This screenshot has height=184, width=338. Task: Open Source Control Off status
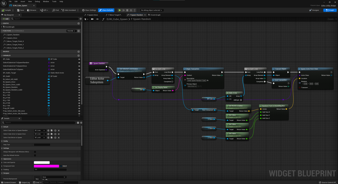(327, 182)
